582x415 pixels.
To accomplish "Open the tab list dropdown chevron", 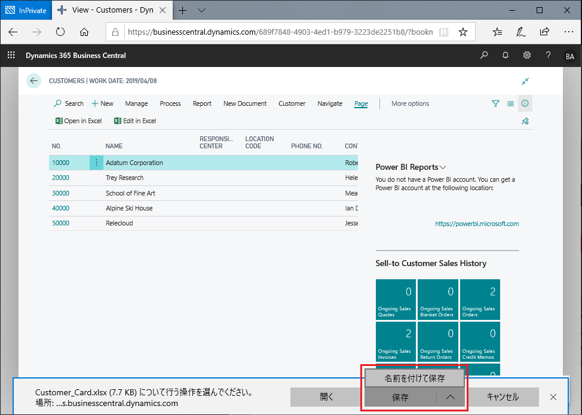I will tap(201, 10).
